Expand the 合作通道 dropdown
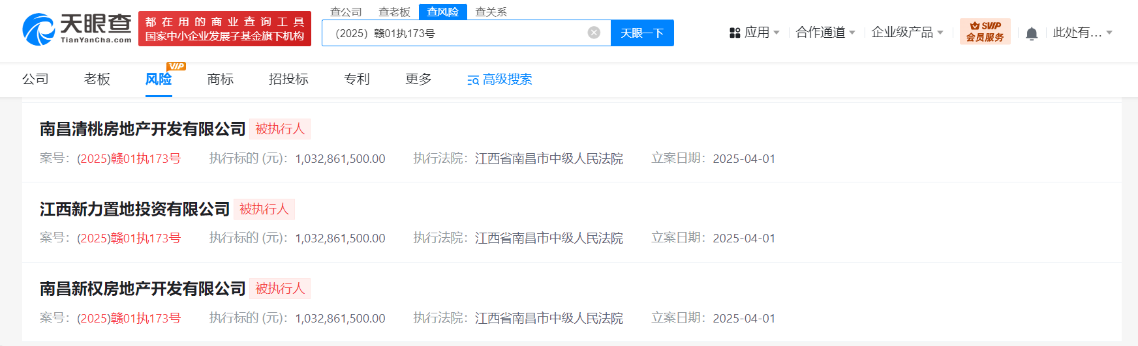The image size is (1138, 346). coord(825,33)
